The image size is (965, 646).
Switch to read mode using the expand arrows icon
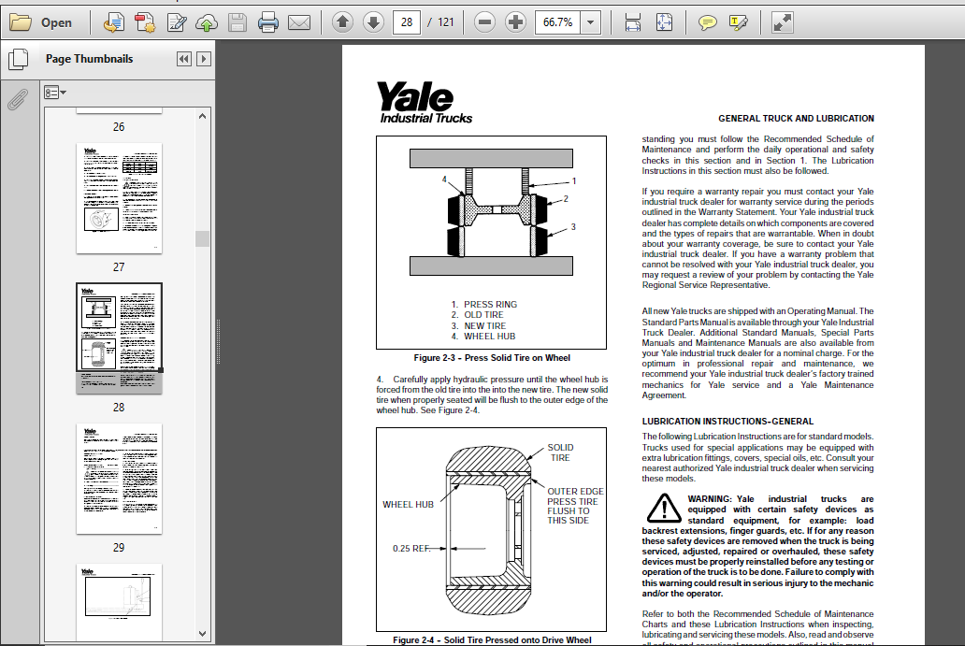click(783, 22)
